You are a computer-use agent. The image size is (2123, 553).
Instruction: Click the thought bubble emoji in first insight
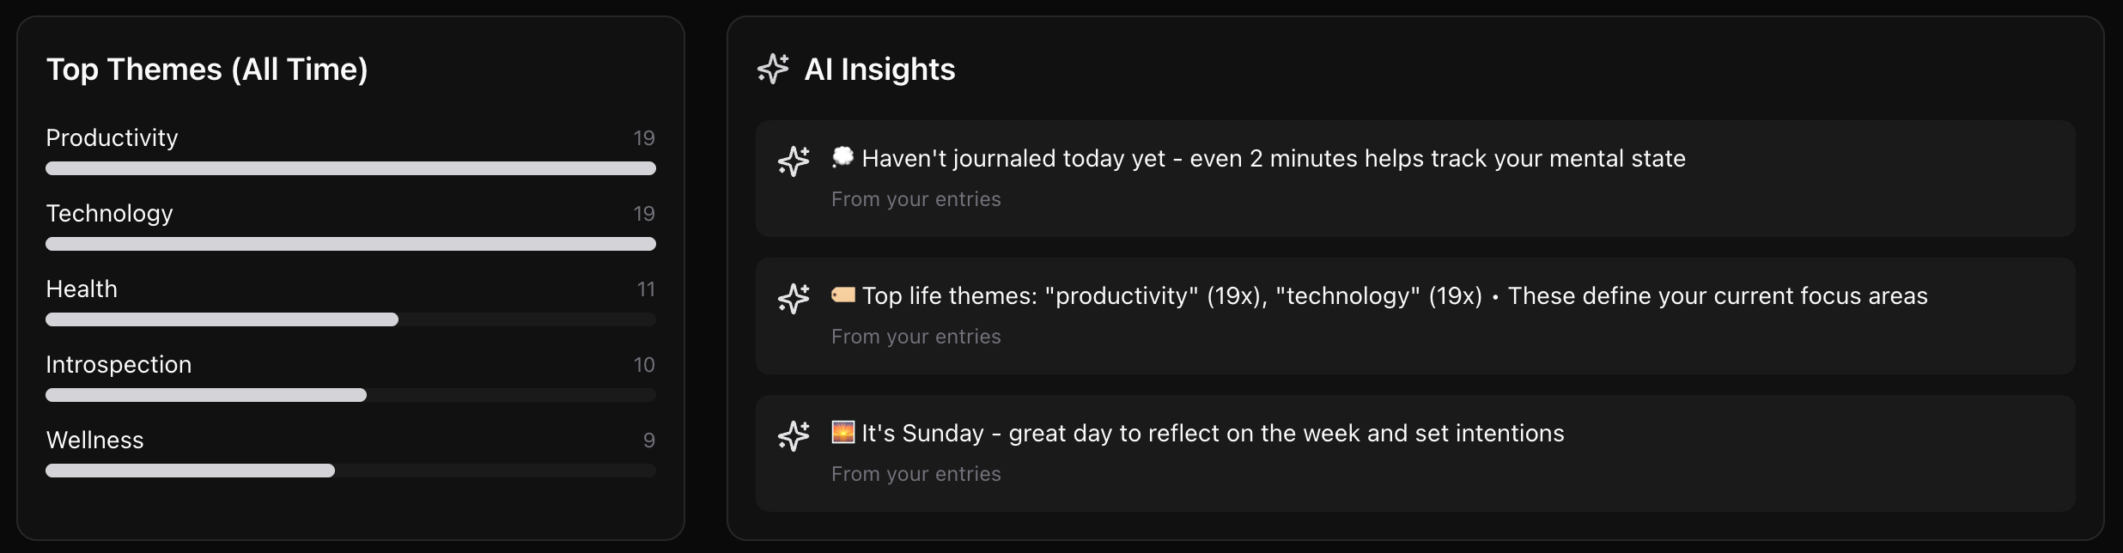tap(843, 157)
